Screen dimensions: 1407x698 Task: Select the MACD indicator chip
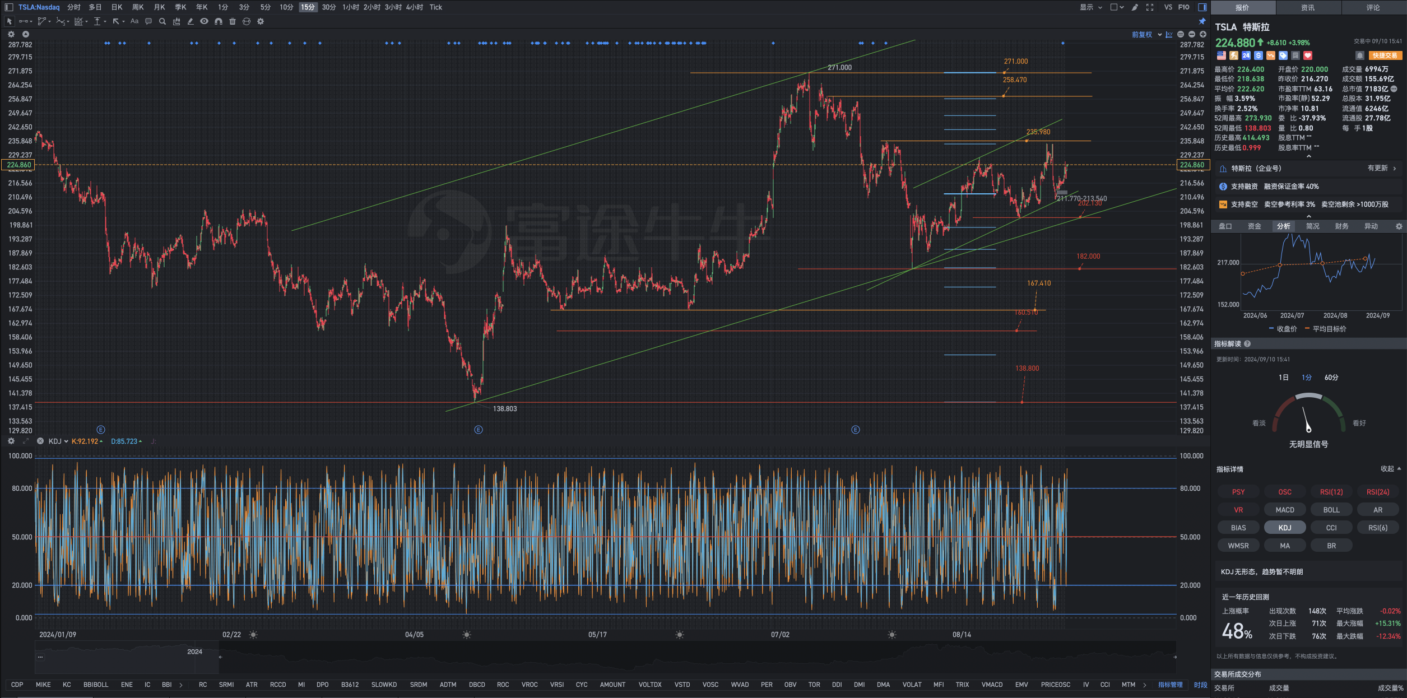[x=1285, y=510]
